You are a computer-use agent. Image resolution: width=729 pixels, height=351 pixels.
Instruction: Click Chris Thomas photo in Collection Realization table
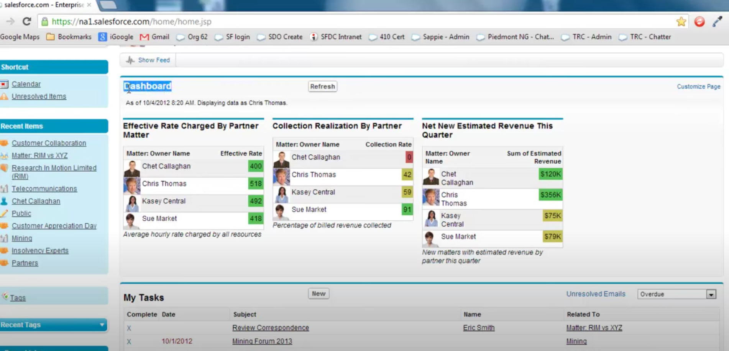point(281,177)
